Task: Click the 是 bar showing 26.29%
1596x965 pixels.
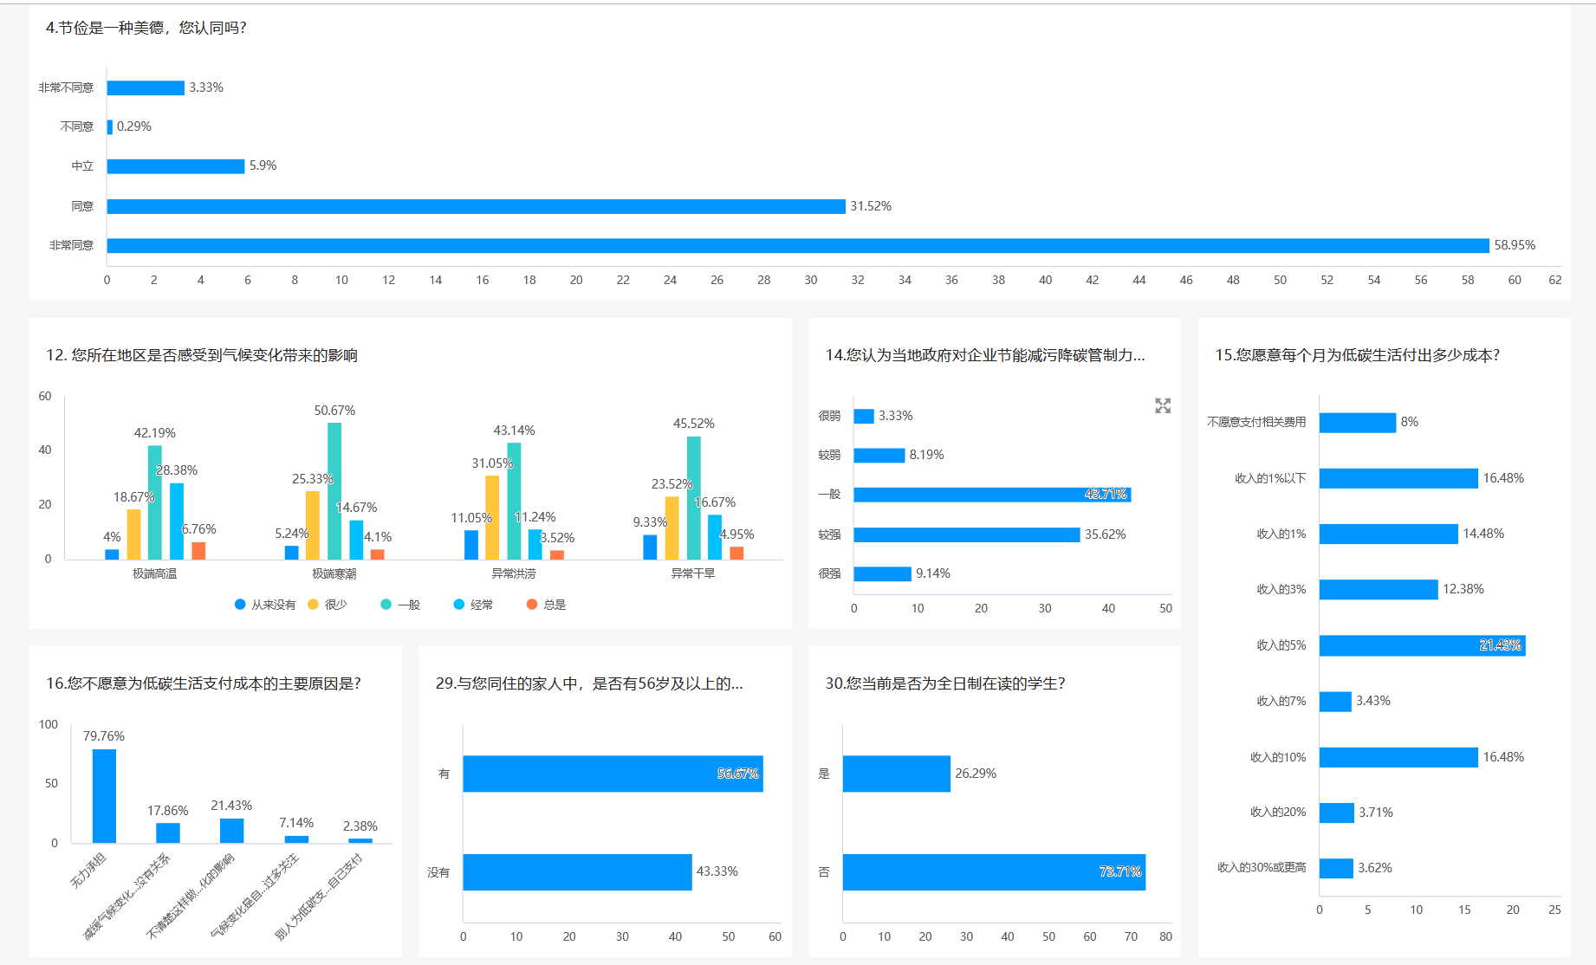Action: 896,774
